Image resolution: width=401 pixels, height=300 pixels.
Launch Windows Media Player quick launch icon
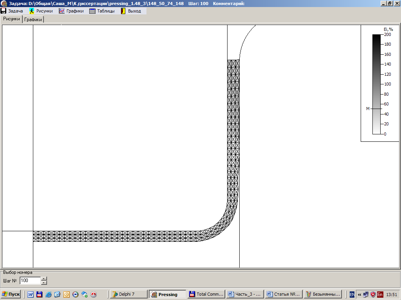point(76,295)
